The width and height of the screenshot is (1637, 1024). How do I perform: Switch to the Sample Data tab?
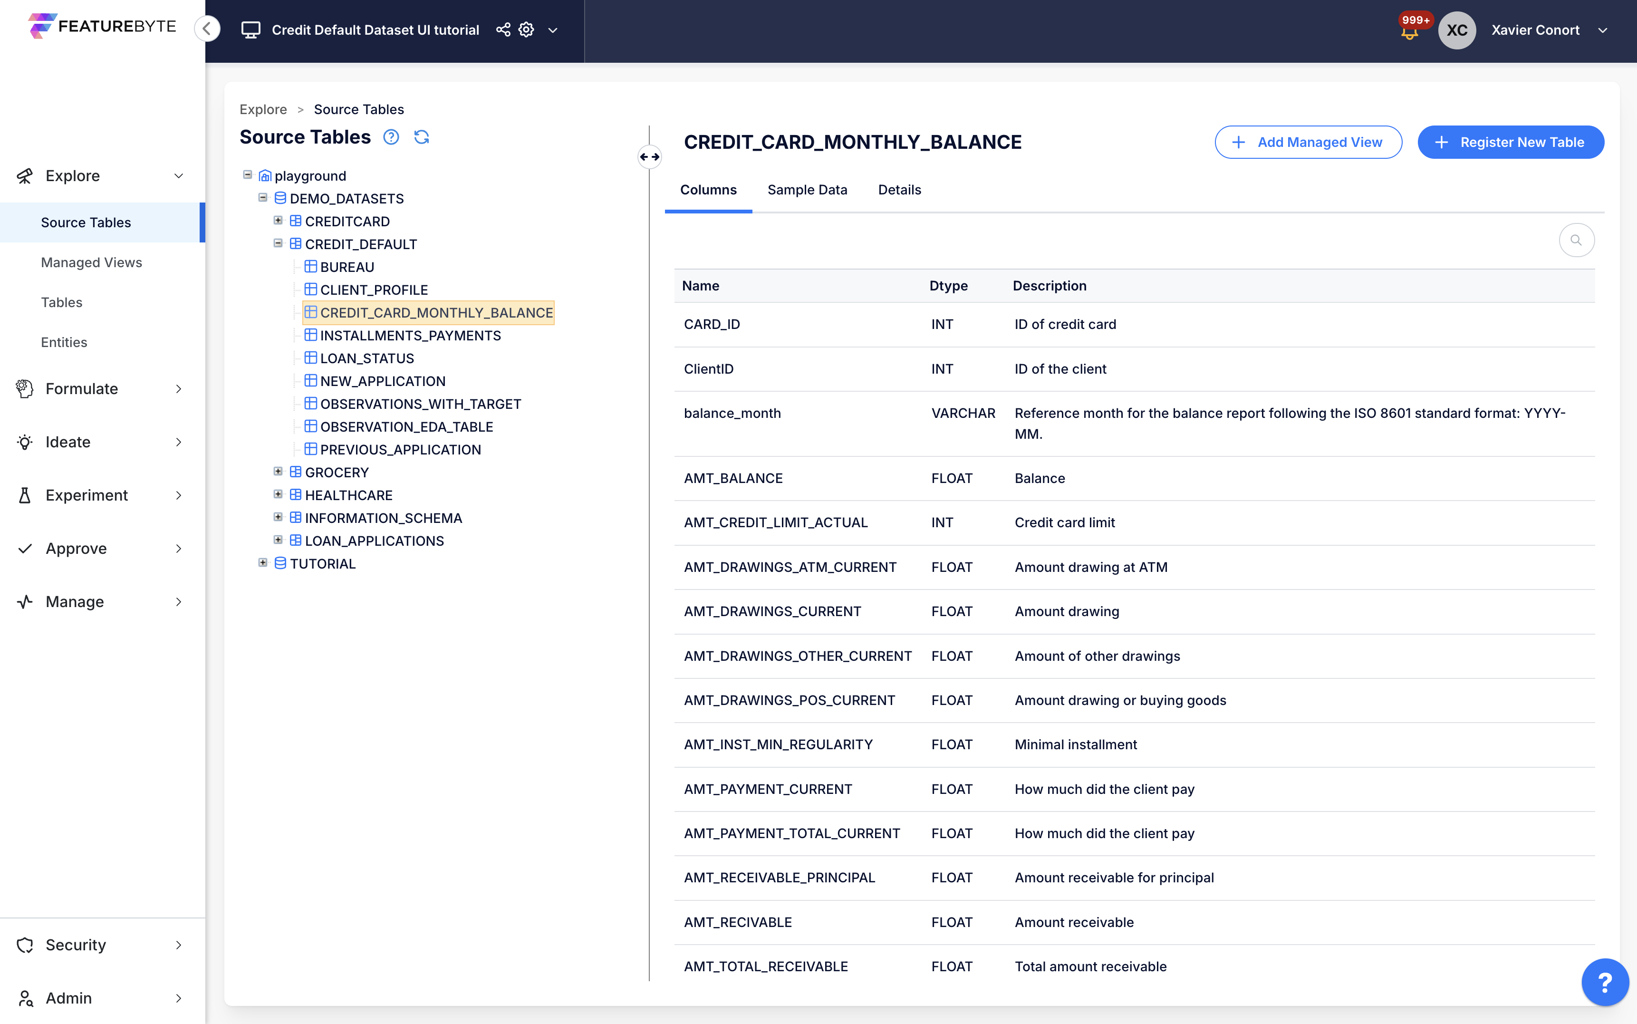click(x=807, y=190)
